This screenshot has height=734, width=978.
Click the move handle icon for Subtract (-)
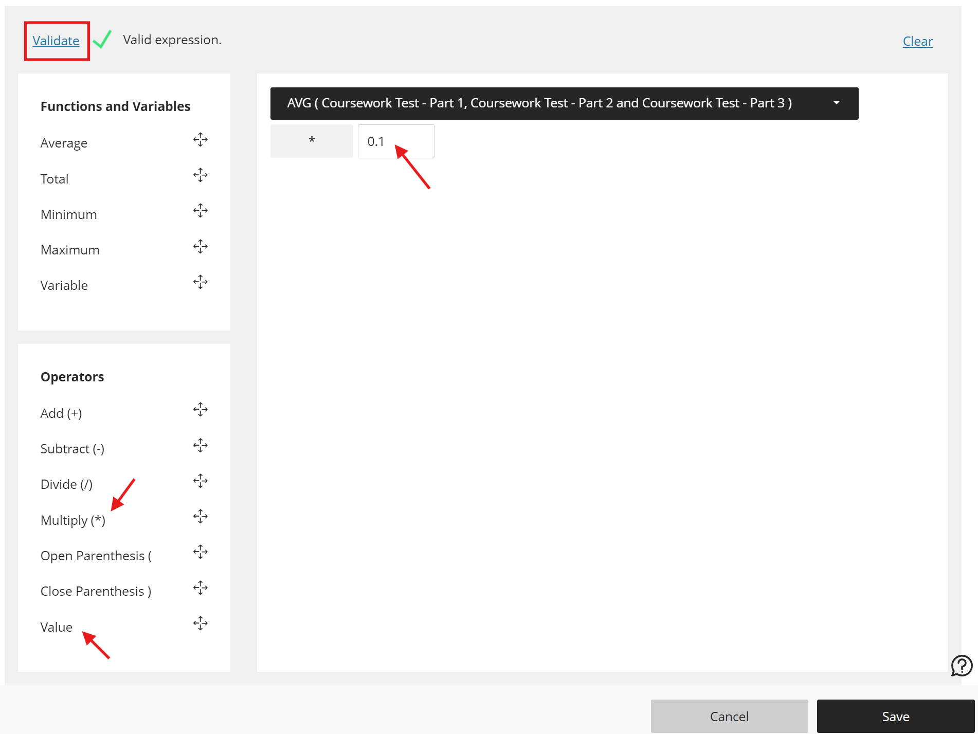tap(201, 445)
